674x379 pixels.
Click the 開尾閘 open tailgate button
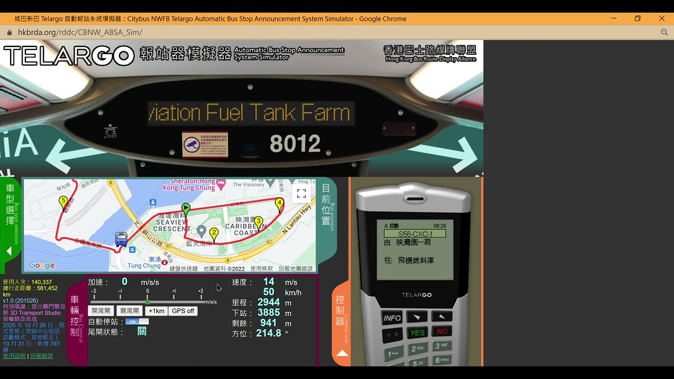click(x=101, y=311)
